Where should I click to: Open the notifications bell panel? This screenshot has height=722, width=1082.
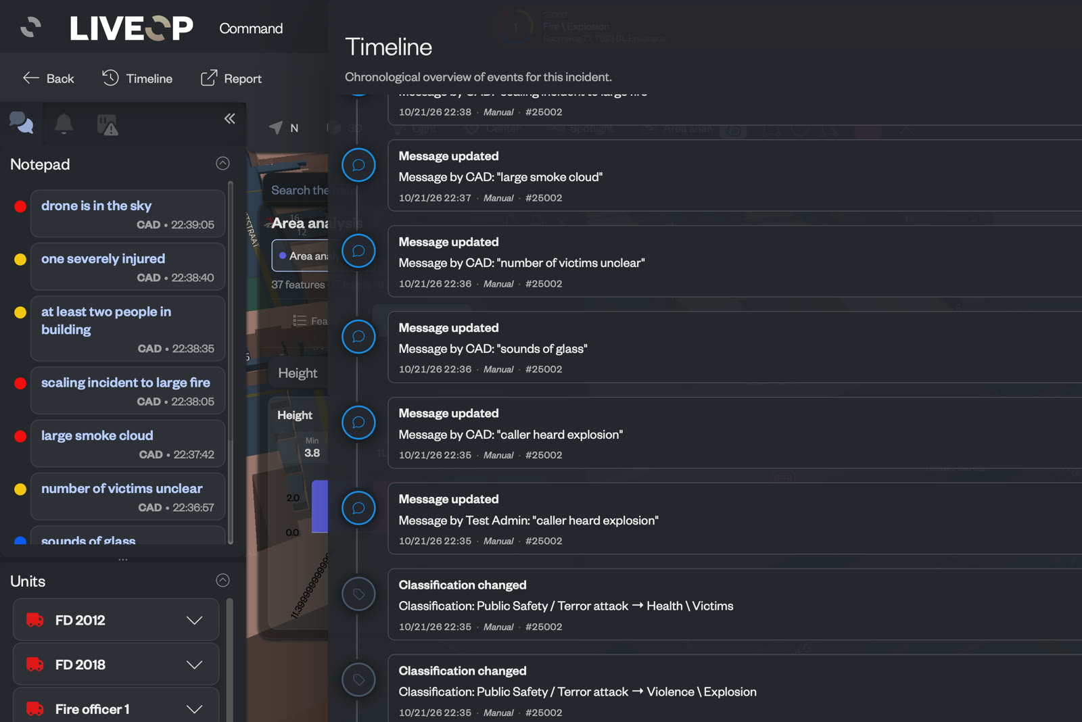coord(64,124)
